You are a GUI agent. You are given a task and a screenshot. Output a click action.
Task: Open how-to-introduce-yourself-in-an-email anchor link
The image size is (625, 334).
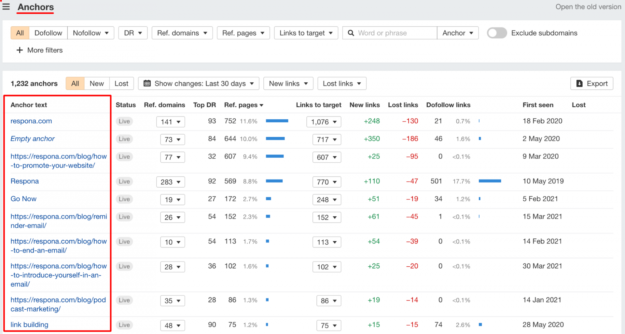point(59,275)
